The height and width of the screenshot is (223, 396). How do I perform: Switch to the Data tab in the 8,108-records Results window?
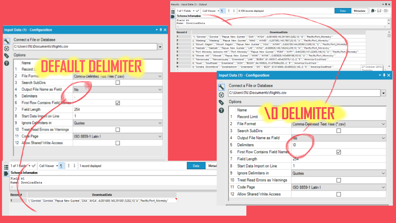pyautogui.click(x=343, y=11)
